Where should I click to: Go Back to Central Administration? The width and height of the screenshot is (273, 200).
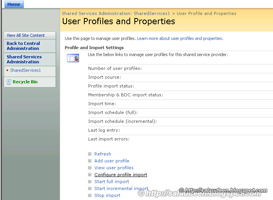23,46
